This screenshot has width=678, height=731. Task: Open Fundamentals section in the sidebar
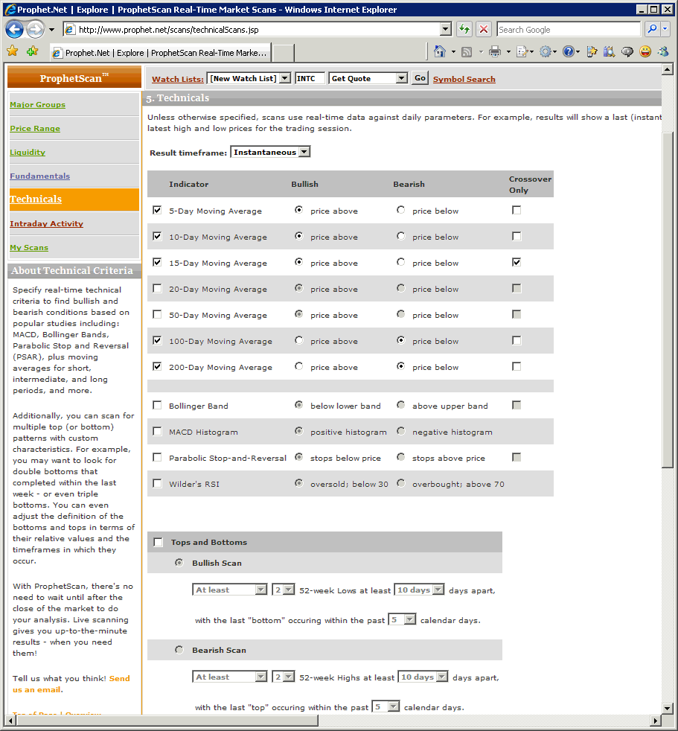click(x=39, y=176)
